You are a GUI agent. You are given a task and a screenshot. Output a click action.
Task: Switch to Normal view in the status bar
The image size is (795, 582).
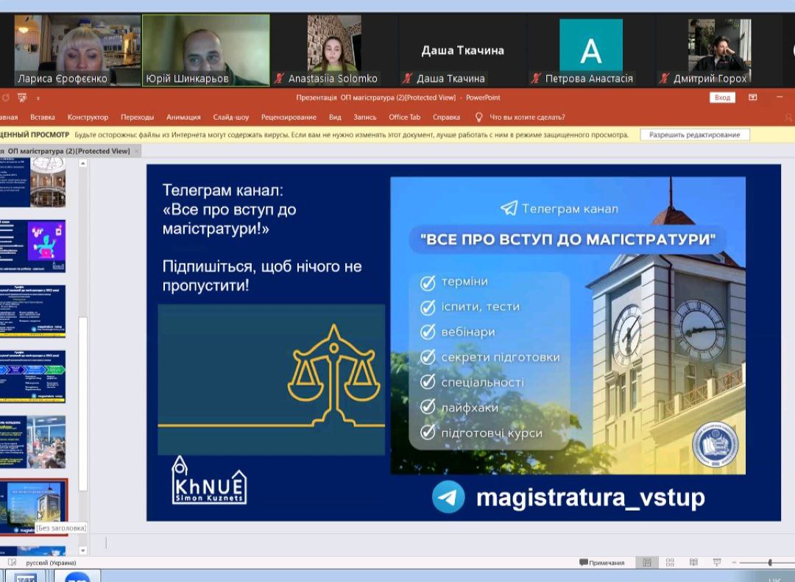(x=647, y=563)
